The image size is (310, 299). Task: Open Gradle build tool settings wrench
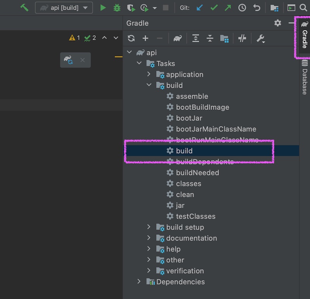(260, 38)
